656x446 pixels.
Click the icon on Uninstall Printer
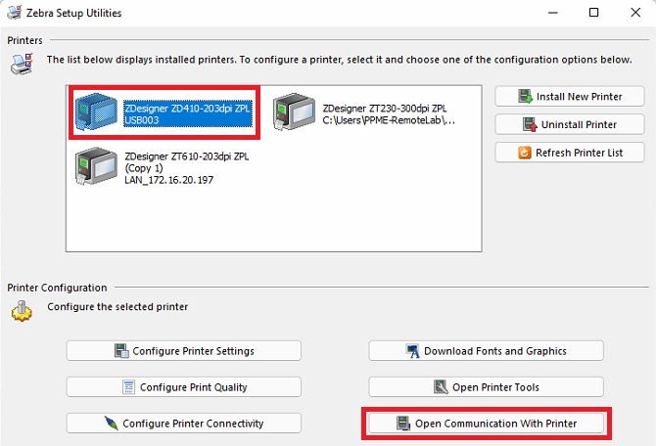tap(530, 124)
